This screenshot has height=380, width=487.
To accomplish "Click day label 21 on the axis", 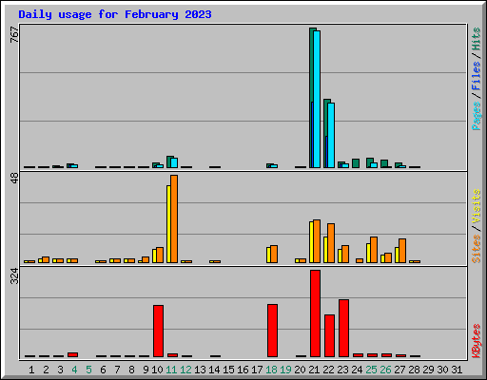I will (x=314, y=370).
